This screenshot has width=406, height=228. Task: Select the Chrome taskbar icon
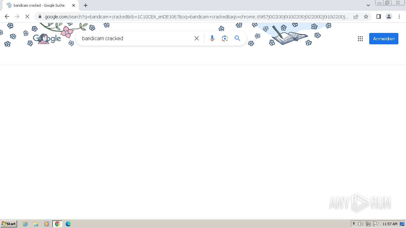point(57,224)
